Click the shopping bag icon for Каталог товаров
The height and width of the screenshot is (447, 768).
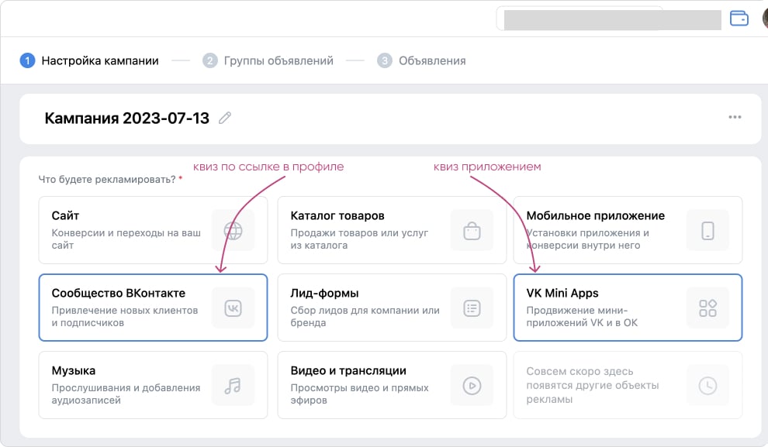click(x=472, y=230)
